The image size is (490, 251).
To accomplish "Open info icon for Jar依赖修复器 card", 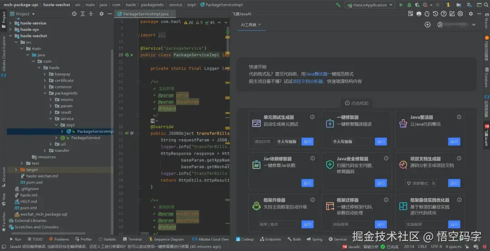I will tap(312, 159).
